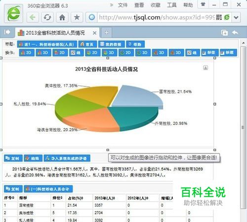
Task: Sort table by 排位 column header
Action: coord(57,198)
